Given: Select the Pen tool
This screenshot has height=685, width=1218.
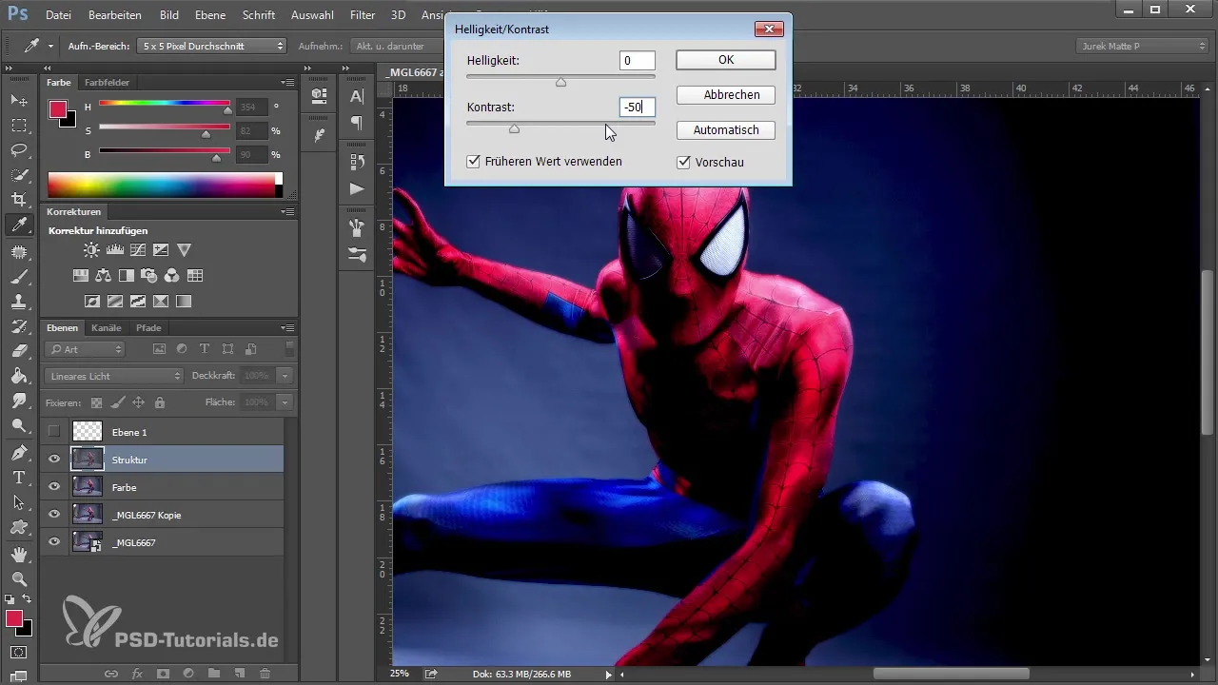Looking at the screenshot, I should (x=19, y=452).
